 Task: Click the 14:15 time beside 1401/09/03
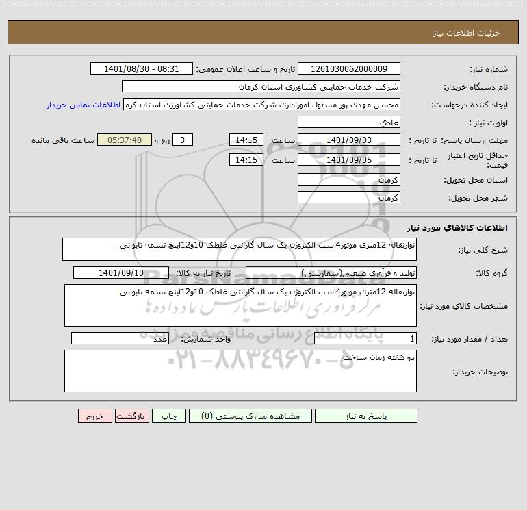246,140
